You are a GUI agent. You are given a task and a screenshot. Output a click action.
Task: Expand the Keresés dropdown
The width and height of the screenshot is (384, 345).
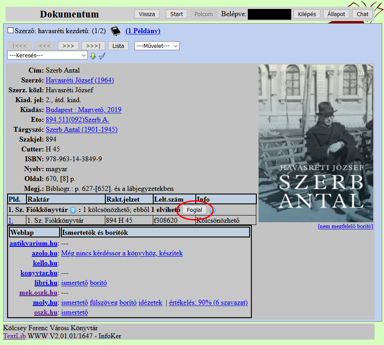(x=47, y=56)
